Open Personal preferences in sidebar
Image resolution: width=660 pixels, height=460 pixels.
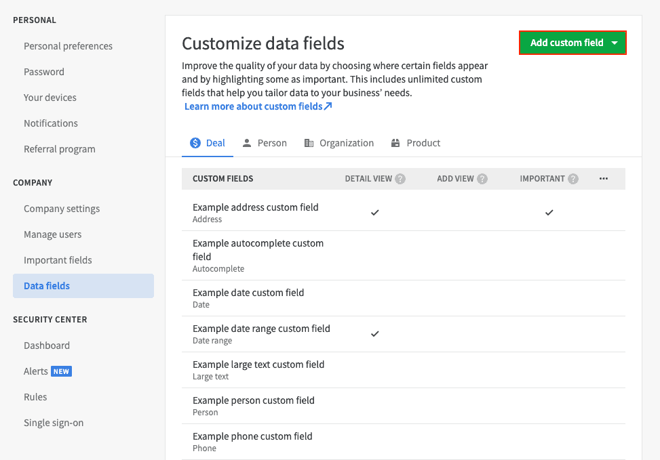tap(69, 46)
